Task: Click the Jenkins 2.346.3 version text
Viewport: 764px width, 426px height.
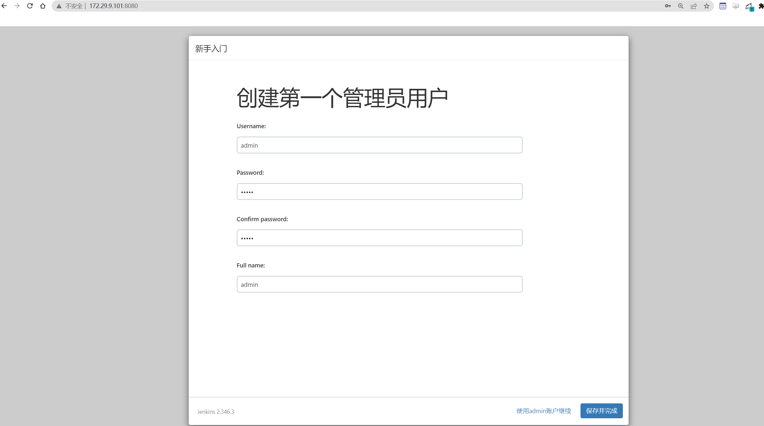Action: (215, 411)
